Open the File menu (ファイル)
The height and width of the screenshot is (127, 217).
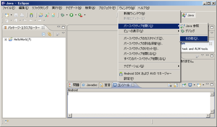[9, 8]
